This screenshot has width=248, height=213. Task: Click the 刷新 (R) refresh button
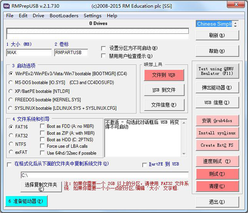pos(217,35)
